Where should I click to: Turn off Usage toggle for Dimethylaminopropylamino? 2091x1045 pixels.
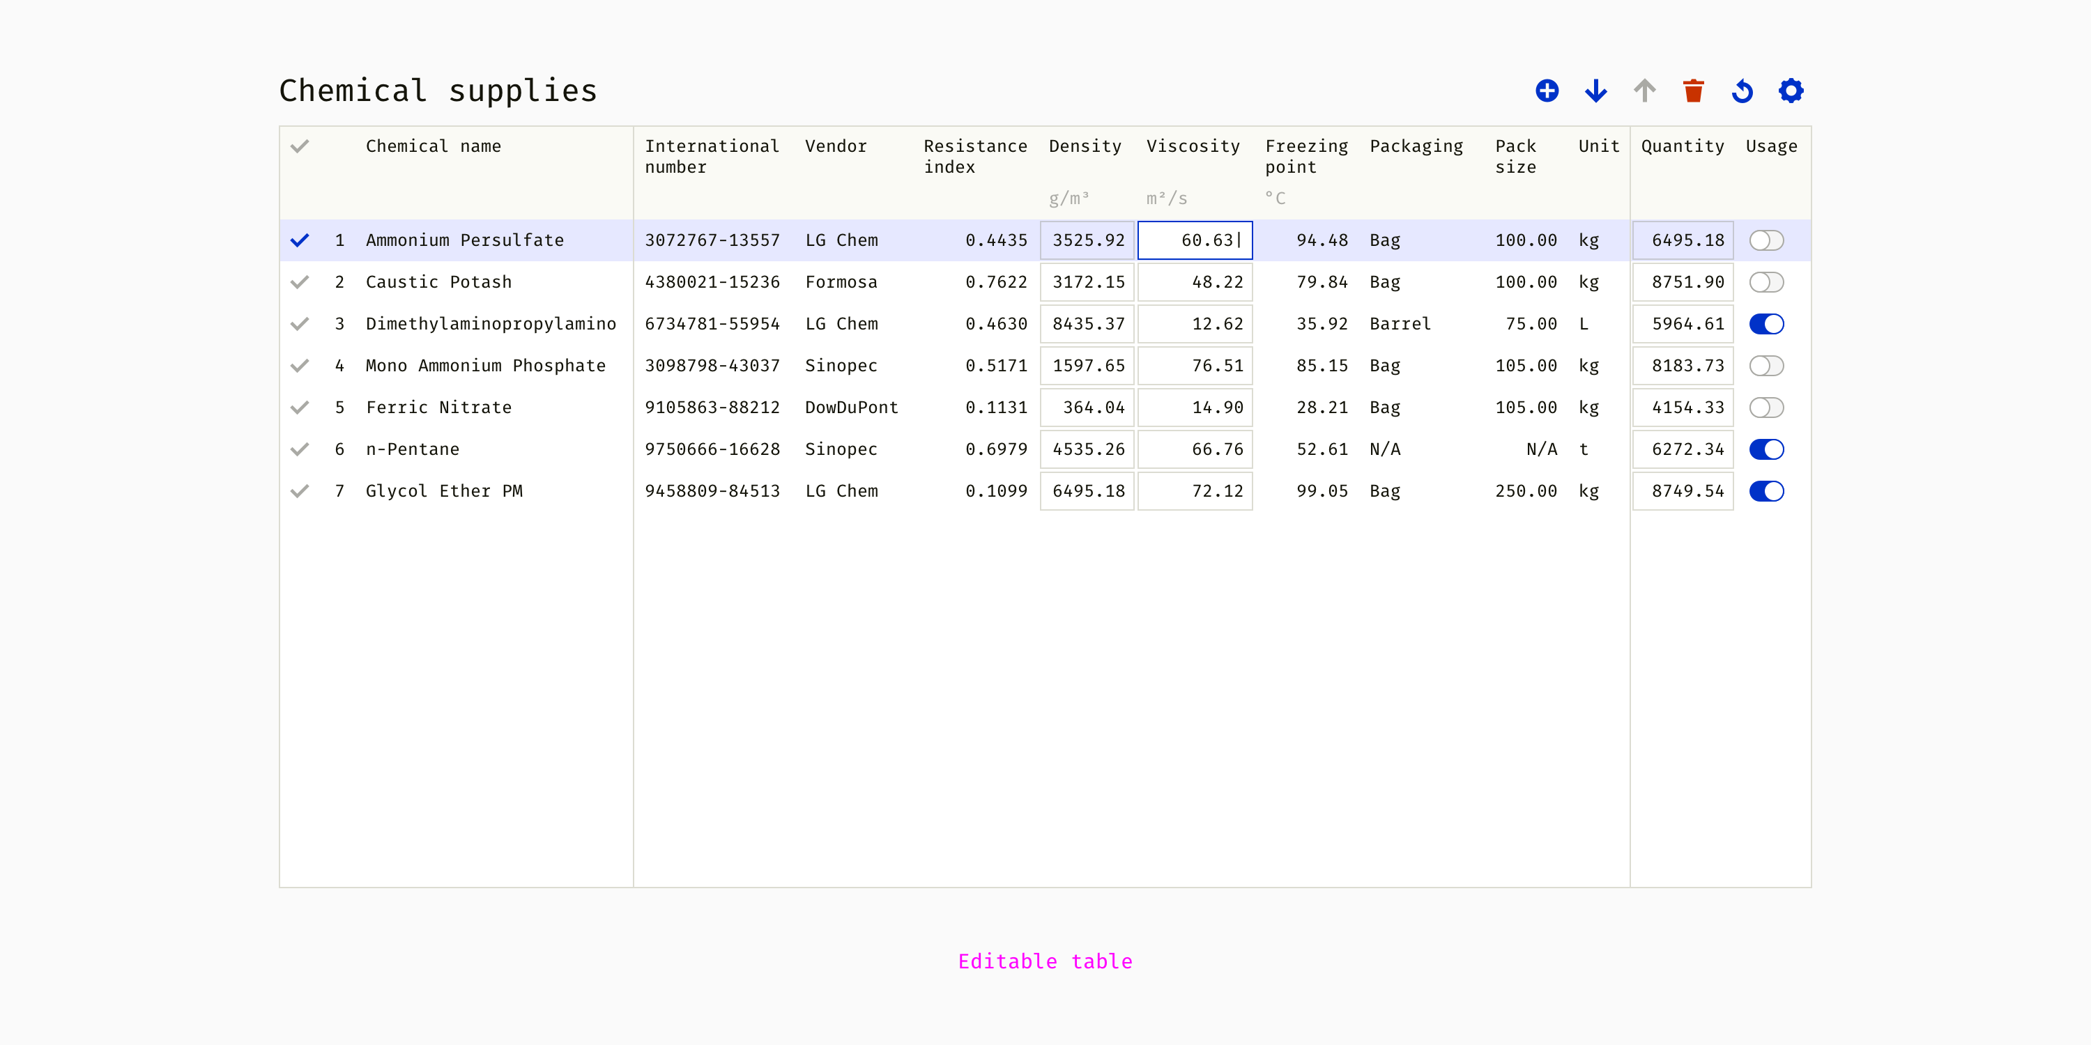[1766, 324]
